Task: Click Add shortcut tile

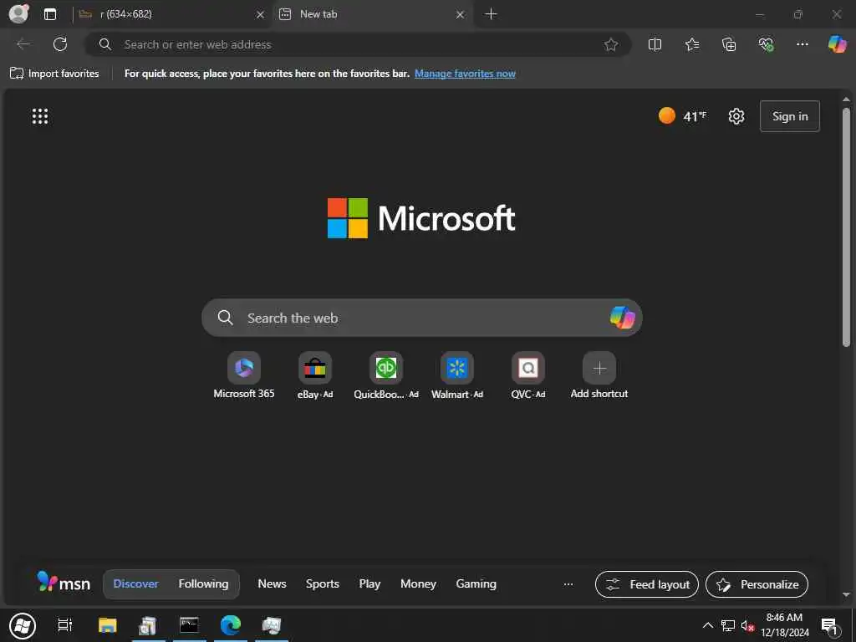Action: [x=599, y=375]
